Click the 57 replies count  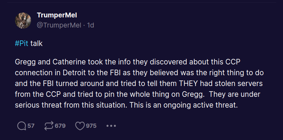(x=31, y=126)
